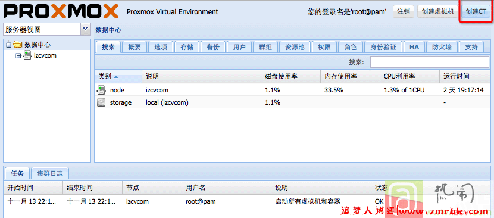Select the 集群日志 tab
Image resolution: width=494 pixels, height=218 pixels.
[50, 173]
